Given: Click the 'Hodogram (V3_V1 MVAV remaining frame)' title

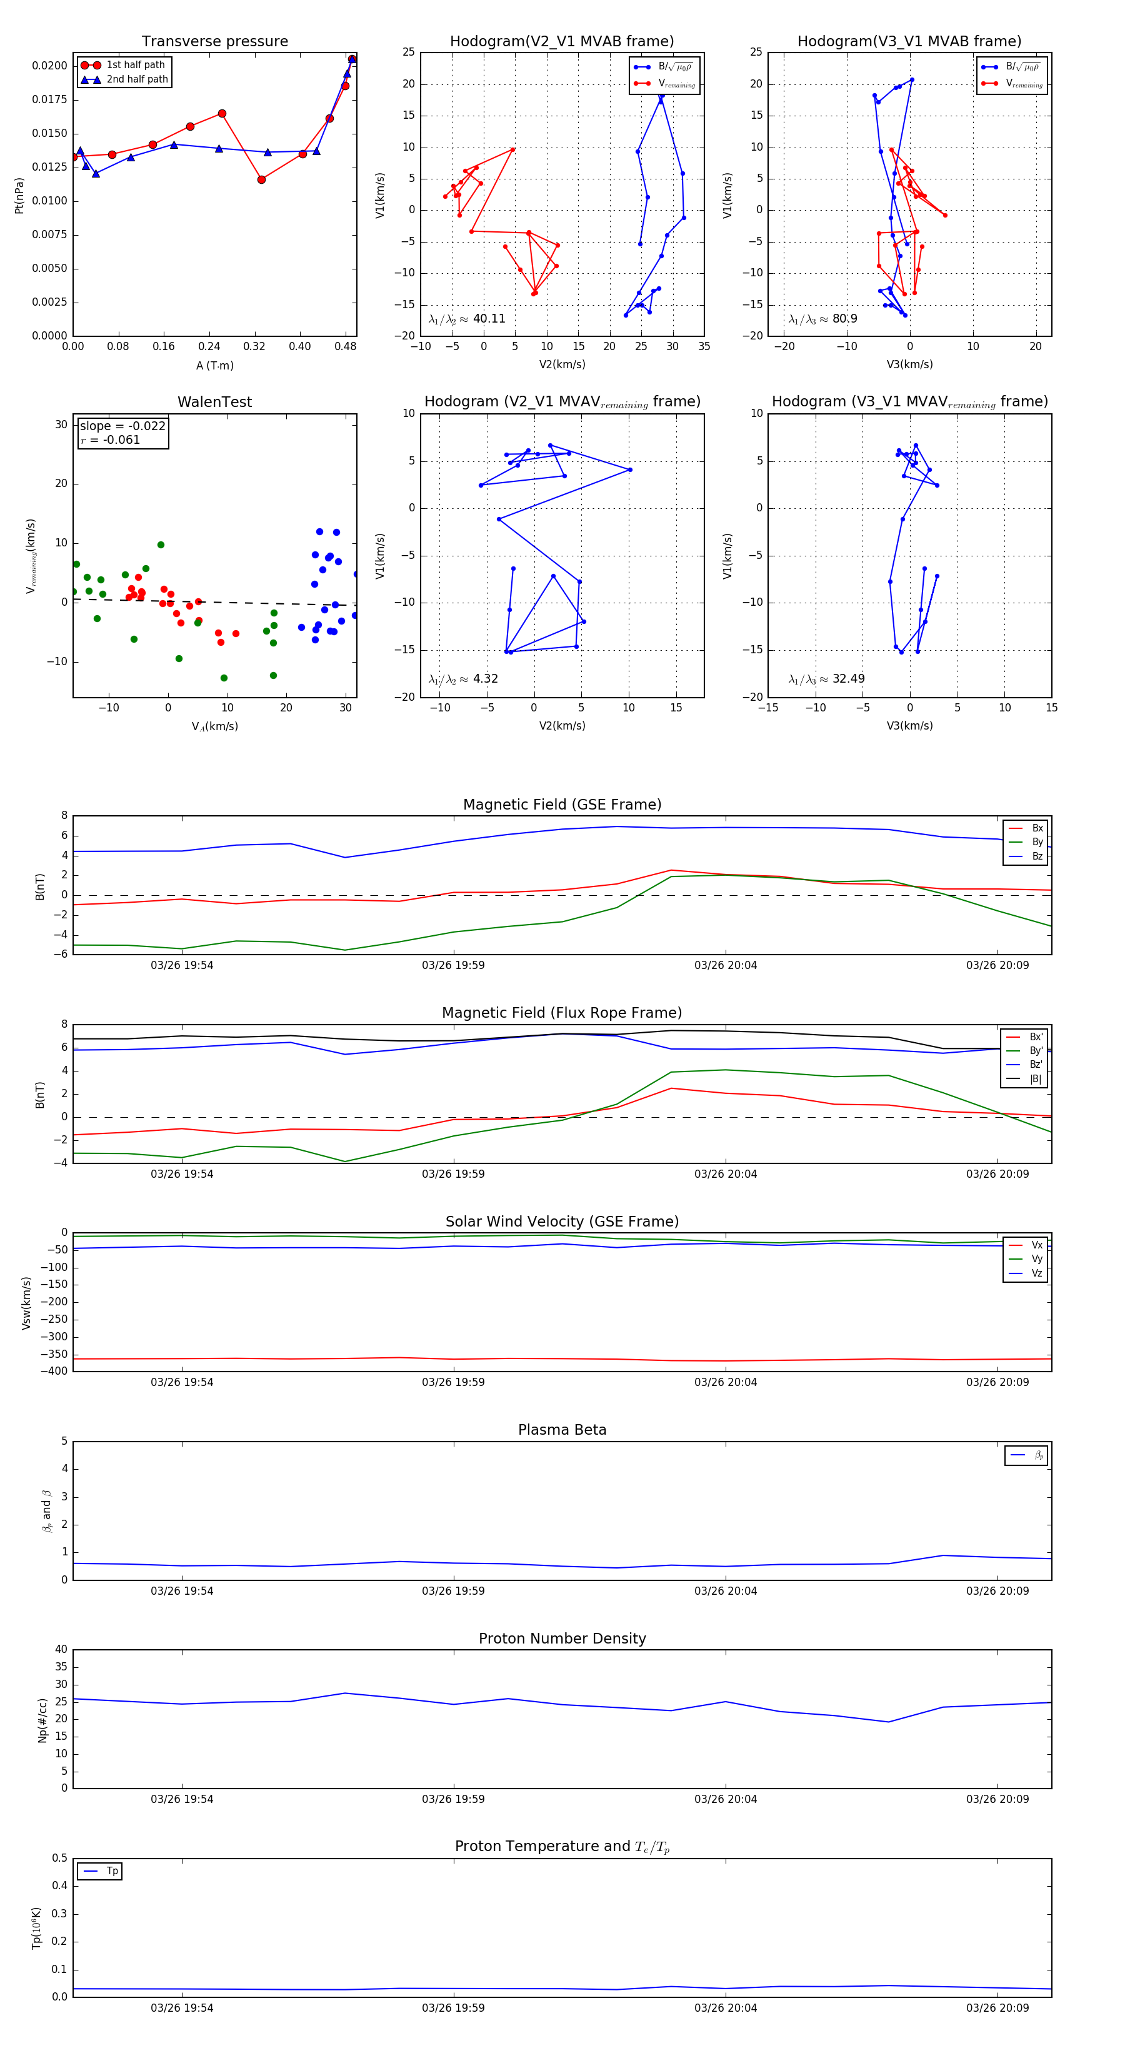Looking at the screenshot, I should coord(909,402).
